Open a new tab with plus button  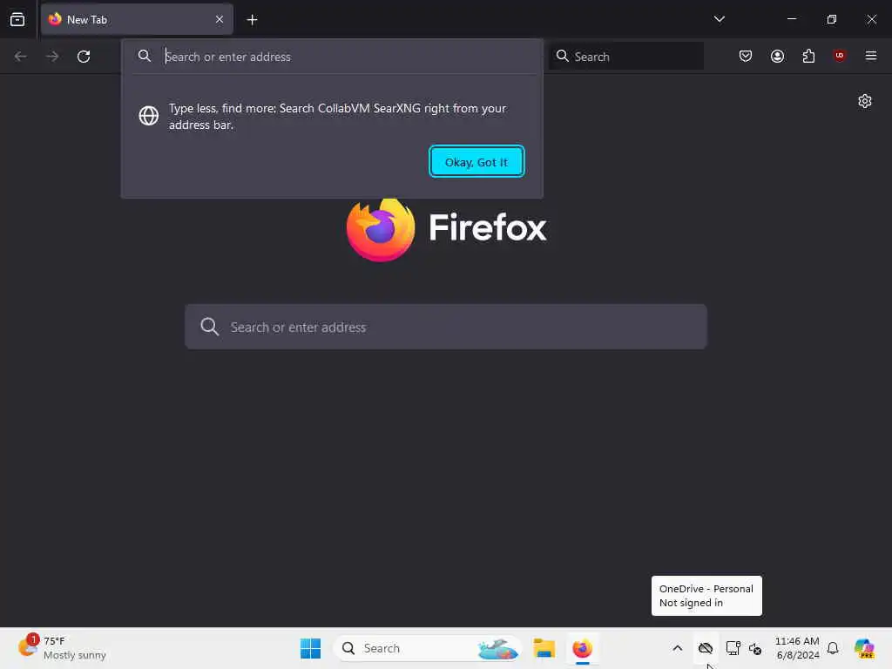coord(252,20)
